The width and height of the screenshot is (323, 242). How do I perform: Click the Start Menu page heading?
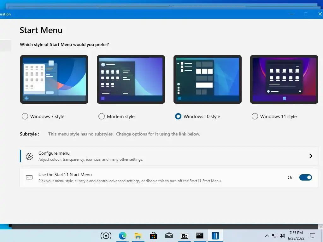[41, 30]
